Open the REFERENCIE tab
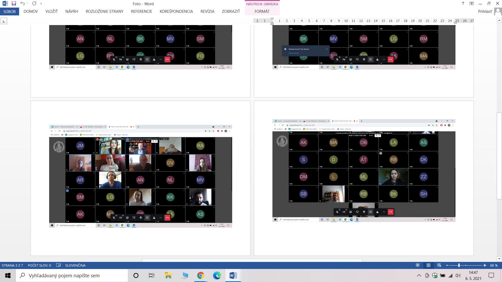 coord(141,11)
